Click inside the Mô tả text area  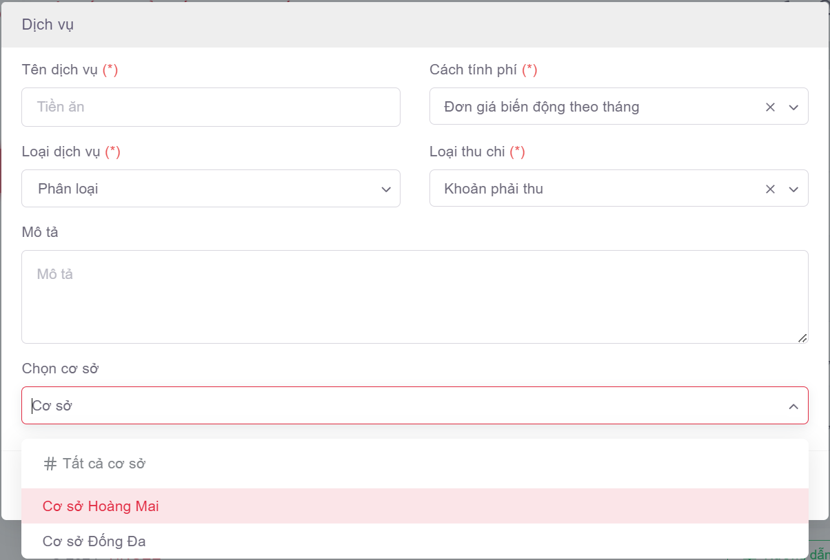point(414,296)
